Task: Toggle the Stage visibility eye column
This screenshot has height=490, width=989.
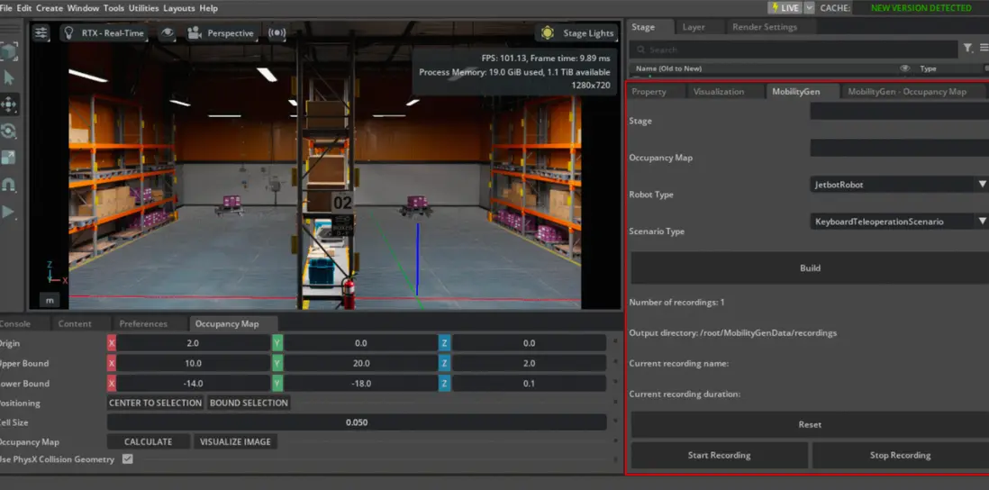Action: [x=905, y=68]
